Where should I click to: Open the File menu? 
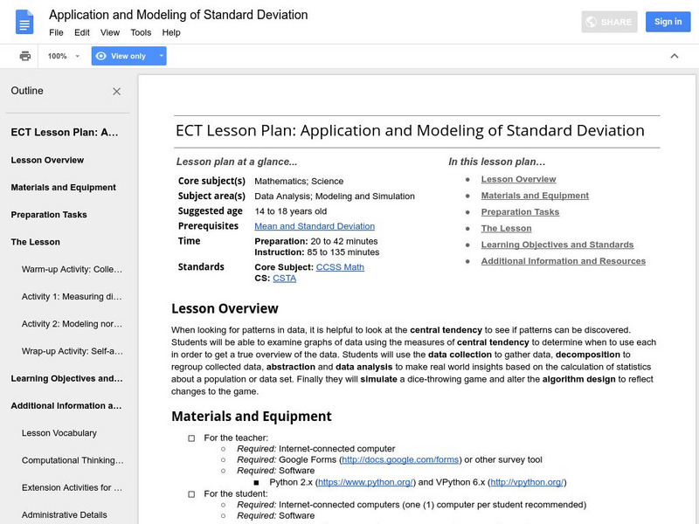point(56,32)
